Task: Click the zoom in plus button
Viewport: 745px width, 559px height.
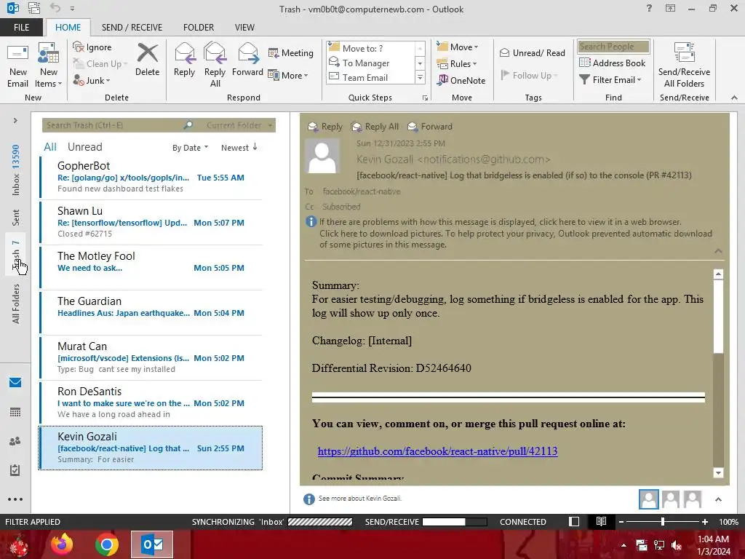Action: (704, 521)
